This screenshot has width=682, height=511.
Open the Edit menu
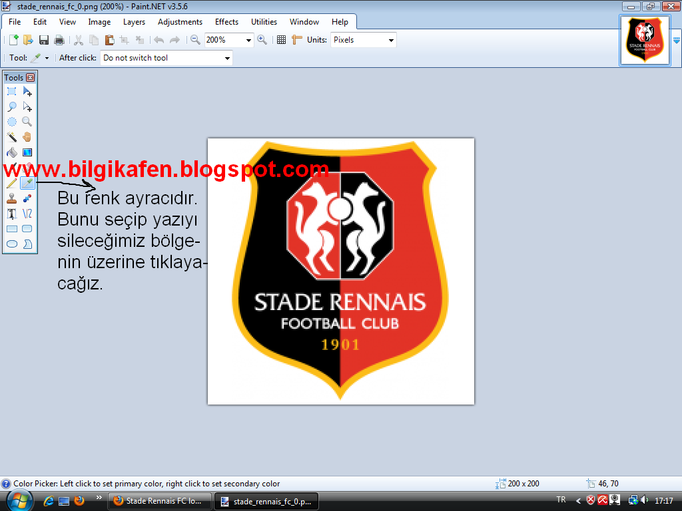pyautogui.click(x=40, y=22)
